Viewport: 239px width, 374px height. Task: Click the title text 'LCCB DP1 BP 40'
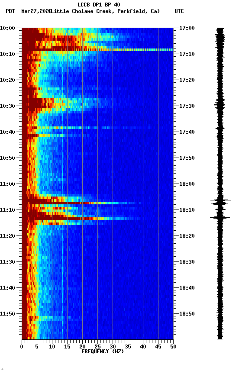tap(99, 4)
